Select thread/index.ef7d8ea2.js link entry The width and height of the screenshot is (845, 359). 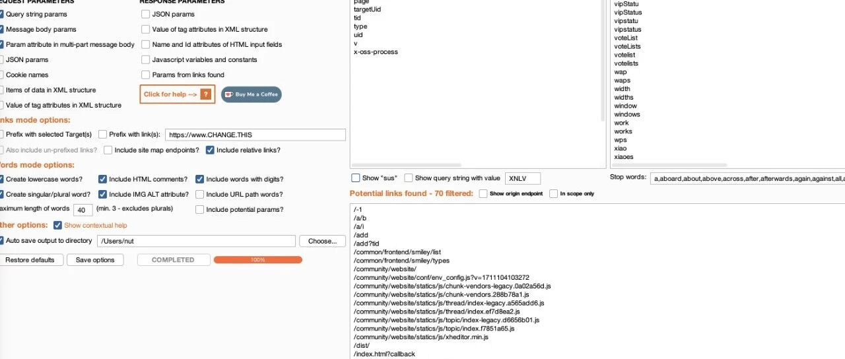point(437,311)
